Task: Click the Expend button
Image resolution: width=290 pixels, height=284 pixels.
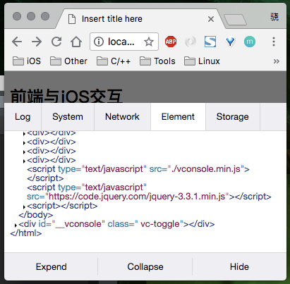Action: point(51,267)
